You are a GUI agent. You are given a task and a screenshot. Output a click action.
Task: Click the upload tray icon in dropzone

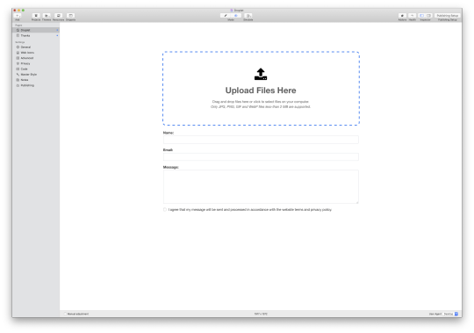[261, 74]
